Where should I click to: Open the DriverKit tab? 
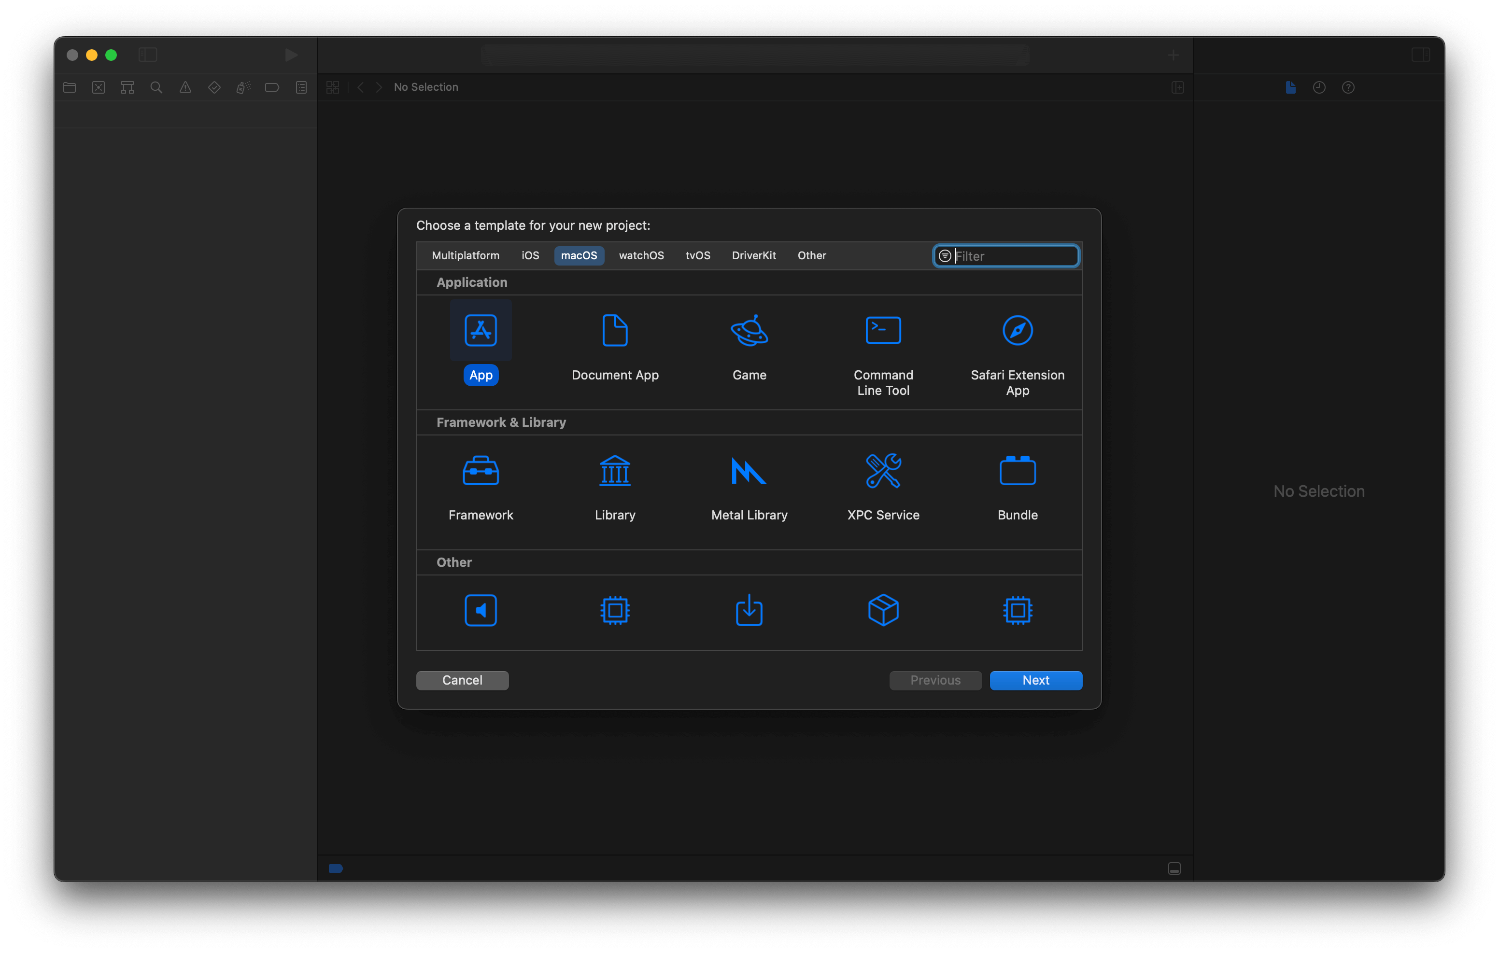coord(753,255)
